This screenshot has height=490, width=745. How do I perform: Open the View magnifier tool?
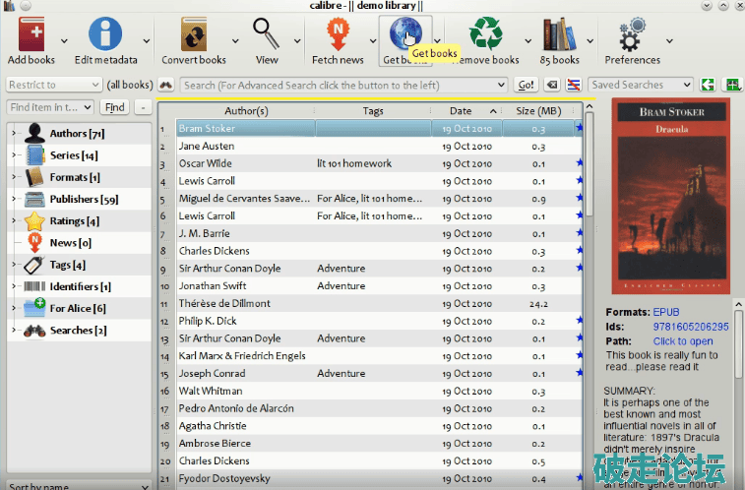[x=267, y=34]
